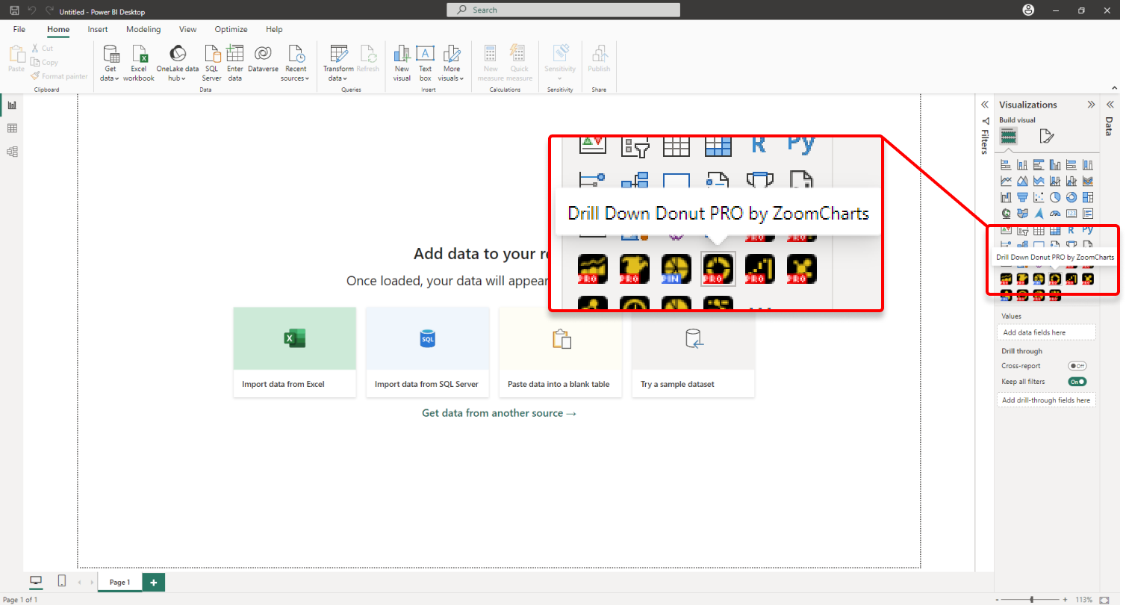
Task: Click Import data from SQL Server card
Action: (x=428, y=352)
